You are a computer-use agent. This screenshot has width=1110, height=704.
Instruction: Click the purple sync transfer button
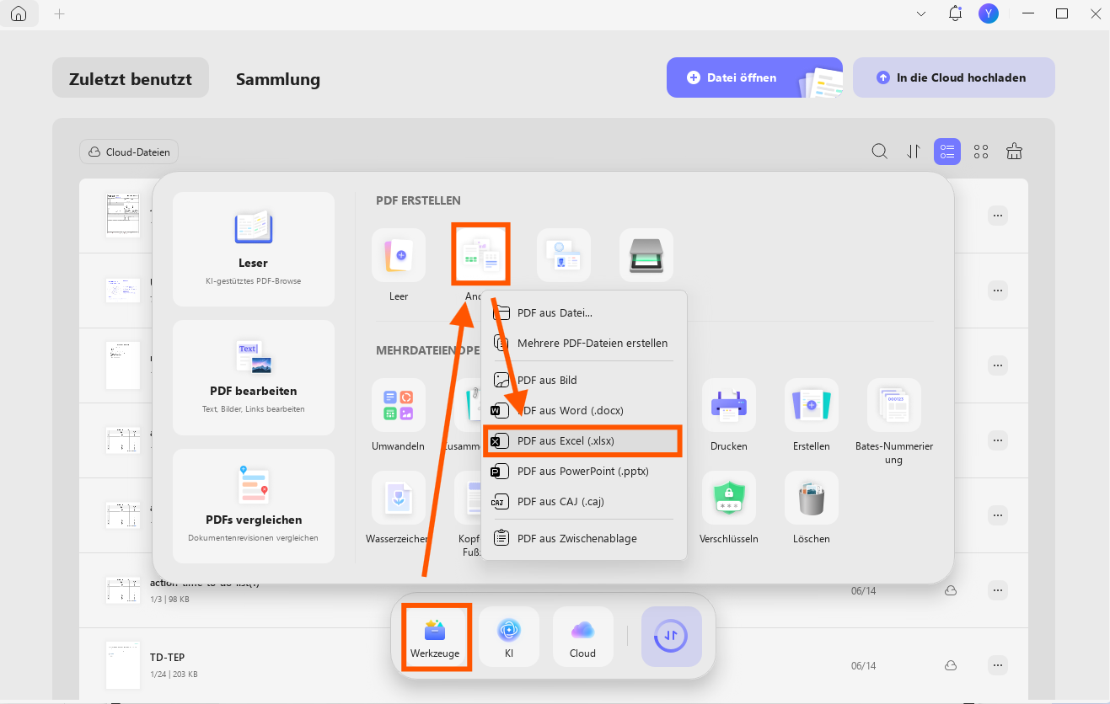coord(672,637)
